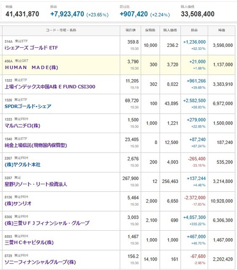
Task: Click loss value -2,372,000
Action: coord(195,198)
